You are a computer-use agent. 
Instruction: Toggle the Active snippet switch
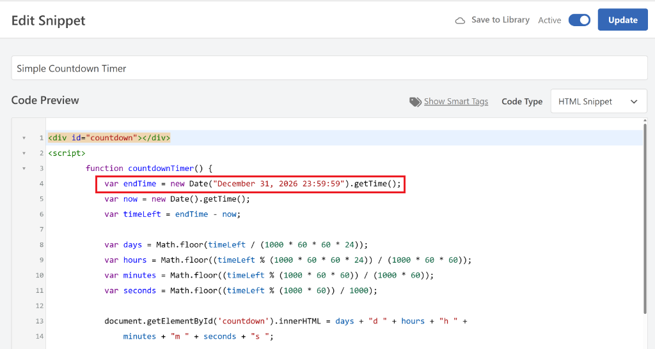click(579, 20)
